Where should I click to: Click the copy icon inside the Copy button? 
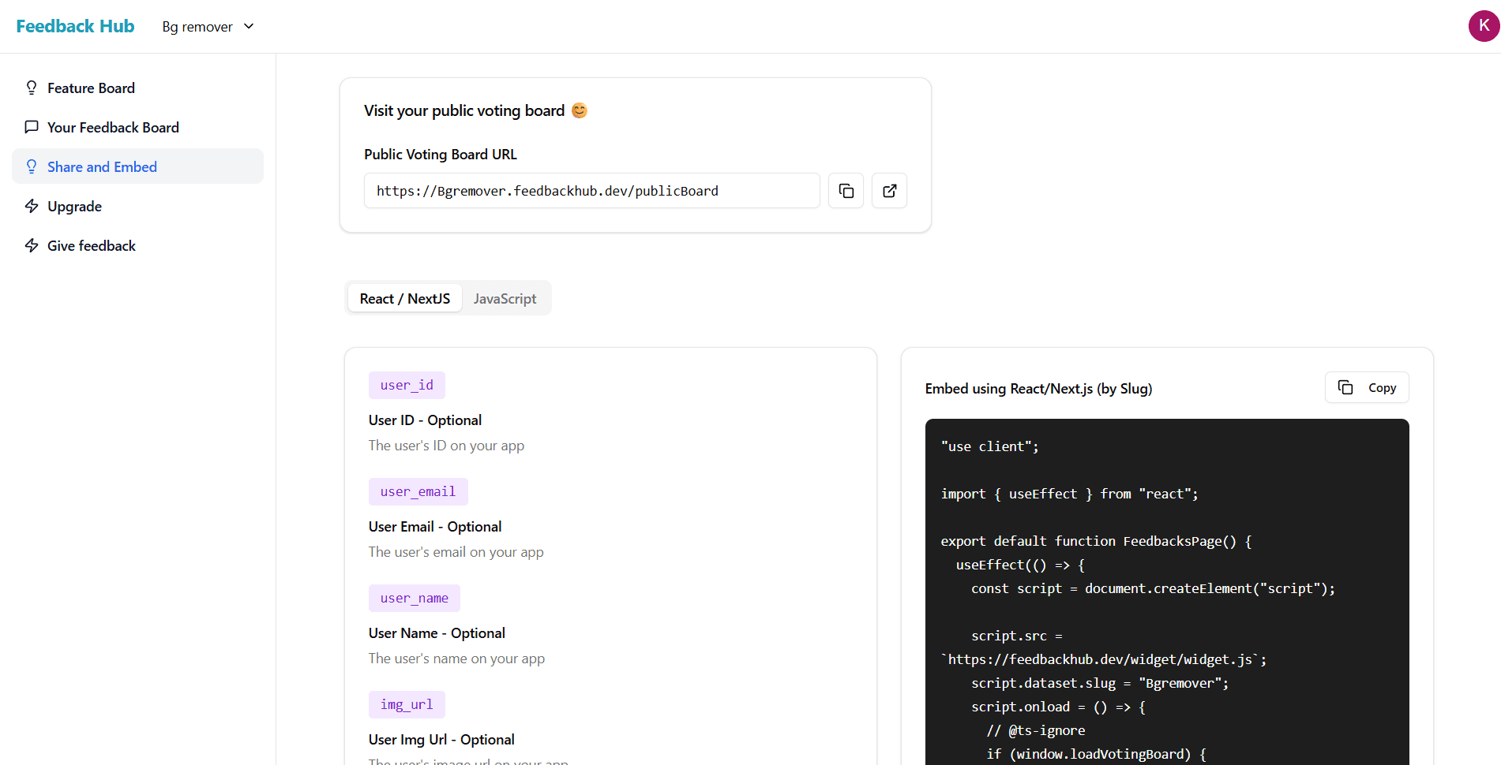[x=1345, y=387]
